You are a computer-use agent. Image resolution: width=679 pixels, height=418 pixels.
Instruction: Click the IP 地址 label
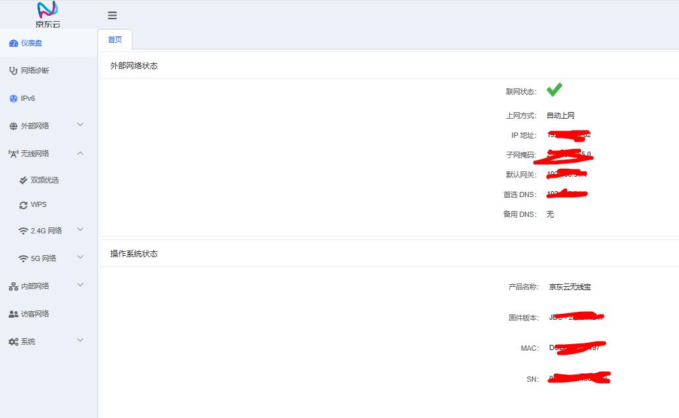click(524, 135)
